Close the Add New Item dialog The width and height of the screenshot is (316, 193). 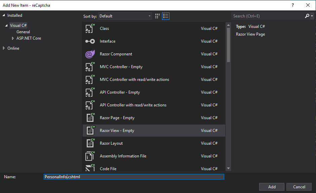(308, 5)
